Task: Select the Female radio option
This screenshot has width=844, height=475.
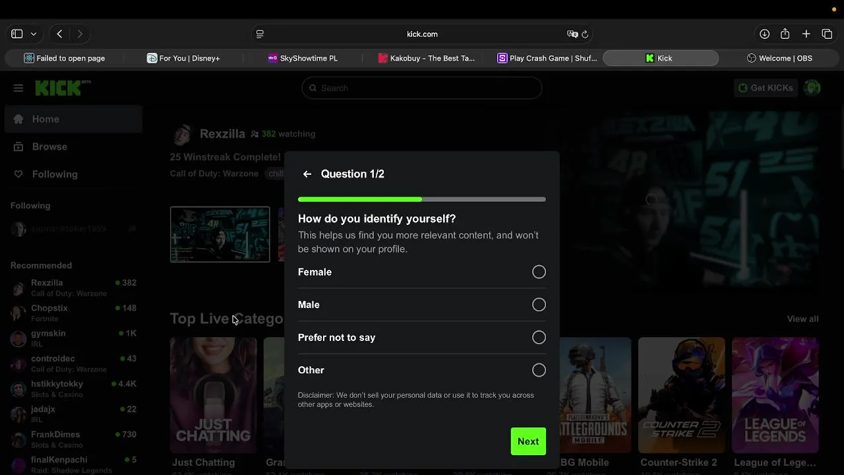Action: [x=539, y=272]
